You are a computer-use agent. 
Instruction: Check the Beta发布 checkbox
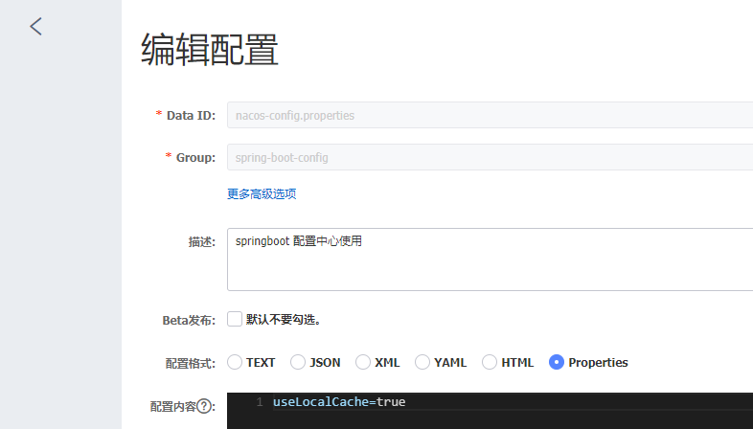pos(235,319)
